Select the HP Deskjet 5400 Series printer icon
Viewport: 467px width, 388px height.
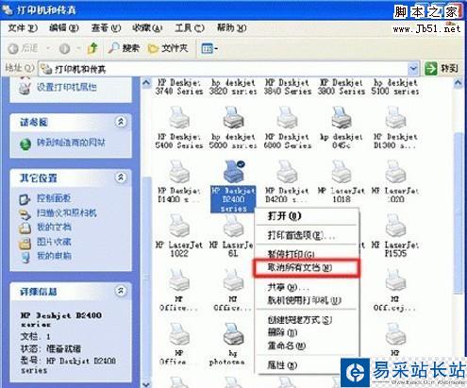click(x=179, y=118)
